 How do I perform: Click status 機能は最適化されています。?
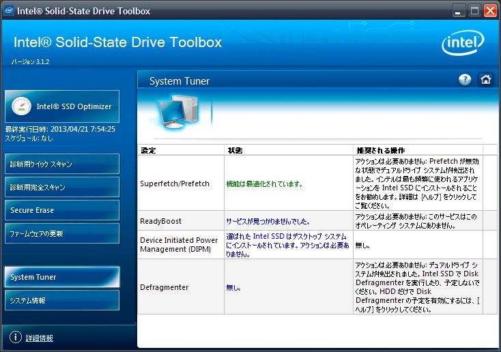coord(264,184)
